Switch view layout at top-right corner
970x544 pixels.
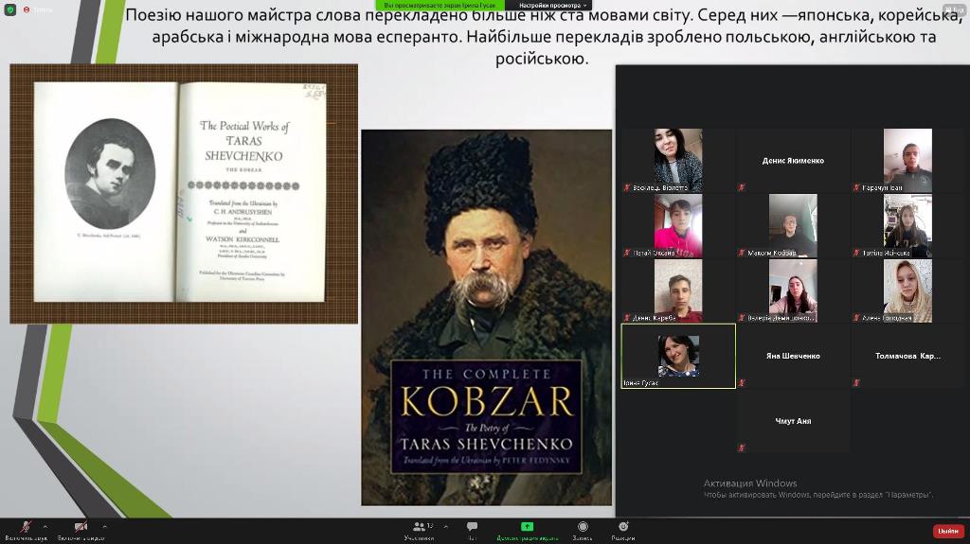click(953, 9)
